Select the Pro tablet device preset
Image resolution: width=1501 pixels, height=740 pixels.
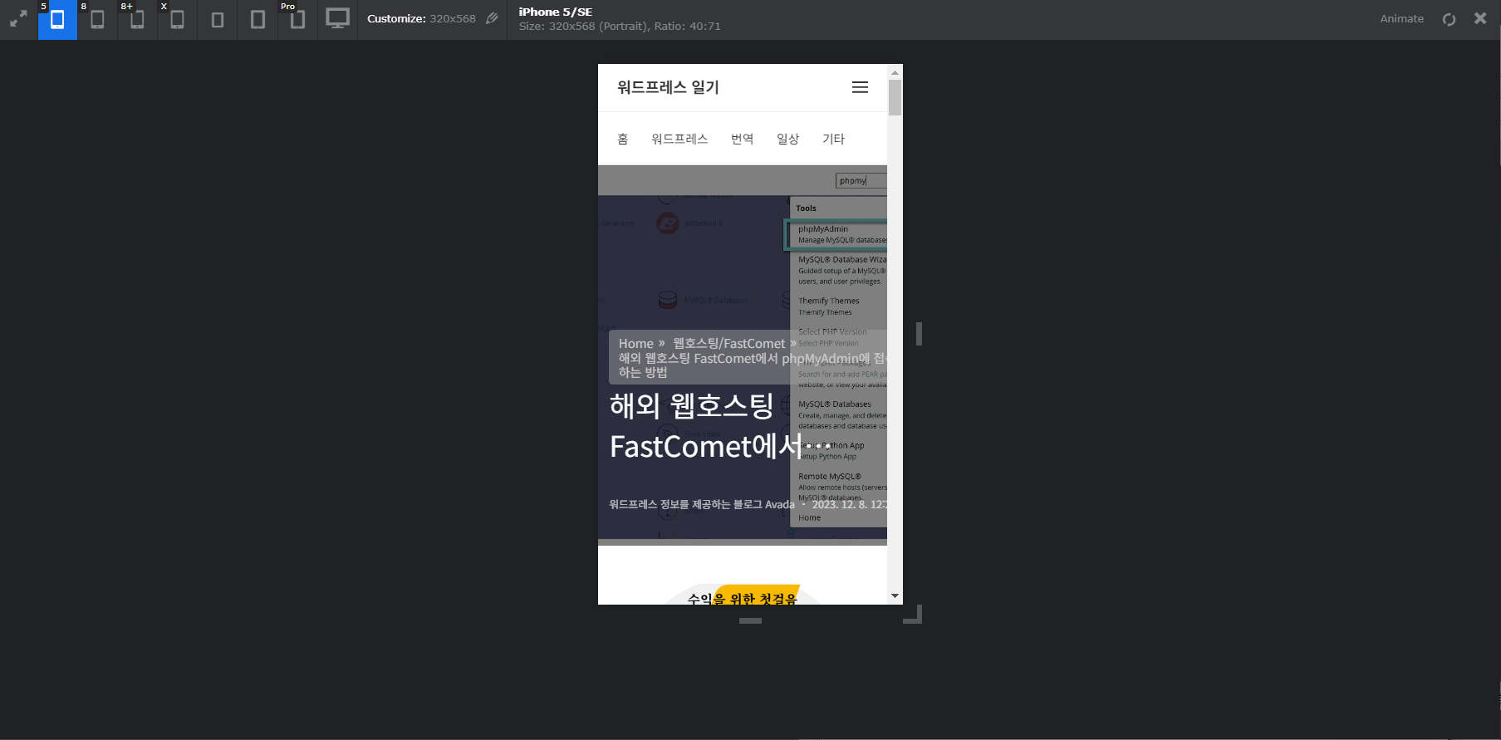(x=297, y=19)
